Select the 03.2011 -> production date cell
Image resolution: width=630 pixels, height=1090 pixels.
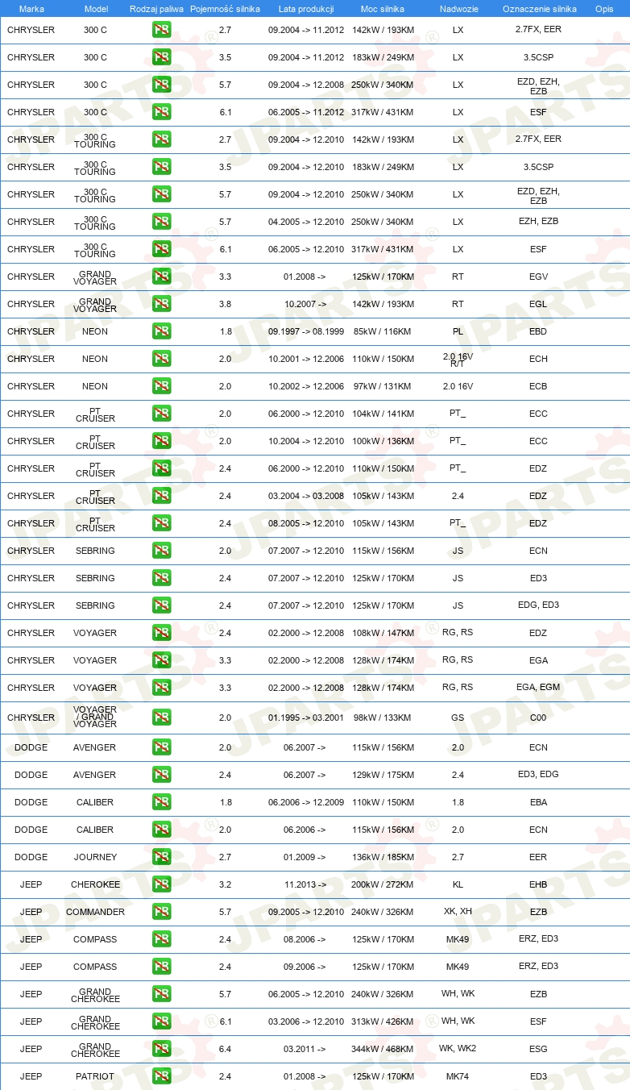coord(305,1049)
